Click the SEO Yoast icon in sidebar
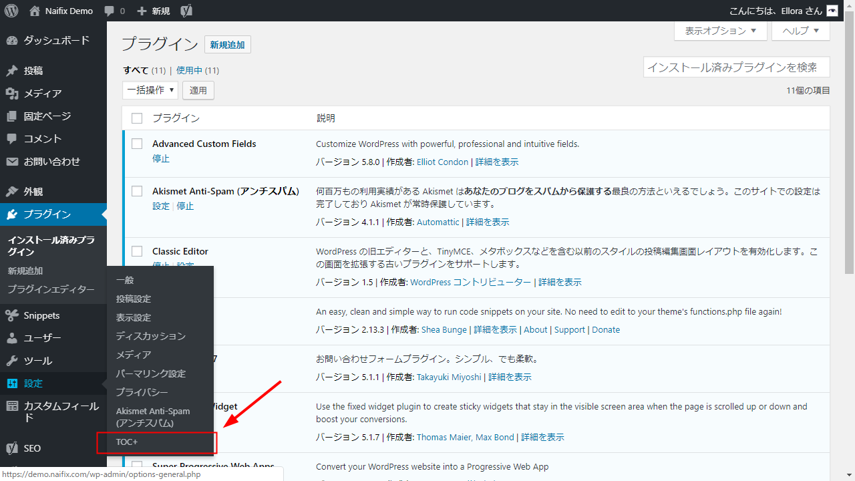The width and height of the screenshot is (855, 481). 12,448
